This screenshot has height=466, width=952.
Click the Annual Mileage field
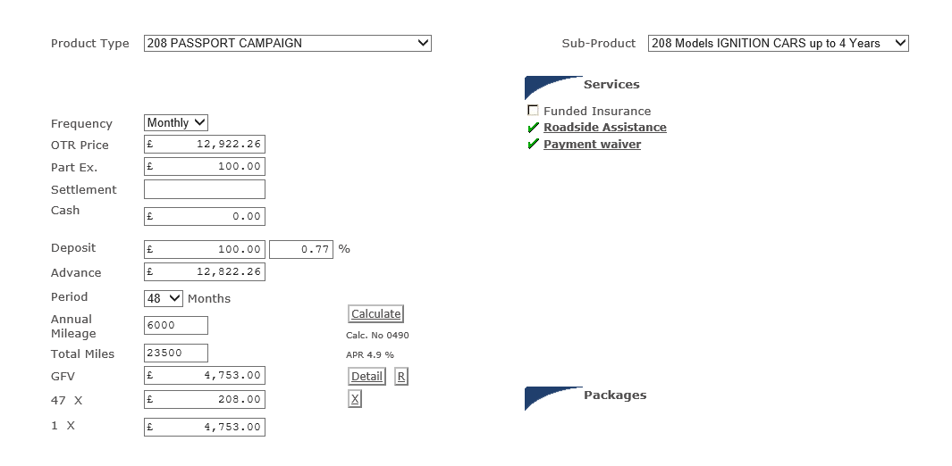[x=176, y=326]
